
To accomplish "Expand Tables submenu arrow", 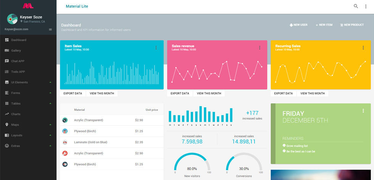I will tap(50, 103).
